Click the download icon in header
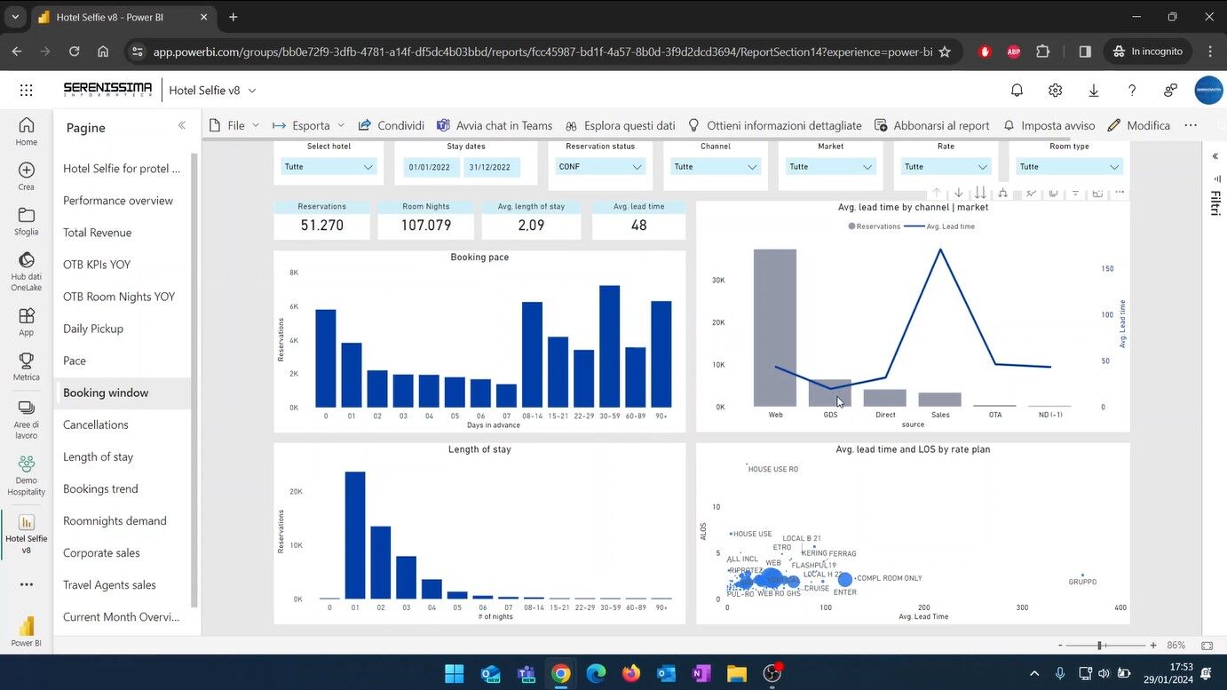Image resolution: width=1227 pixels, height=690 pixels. (1093, 90)
